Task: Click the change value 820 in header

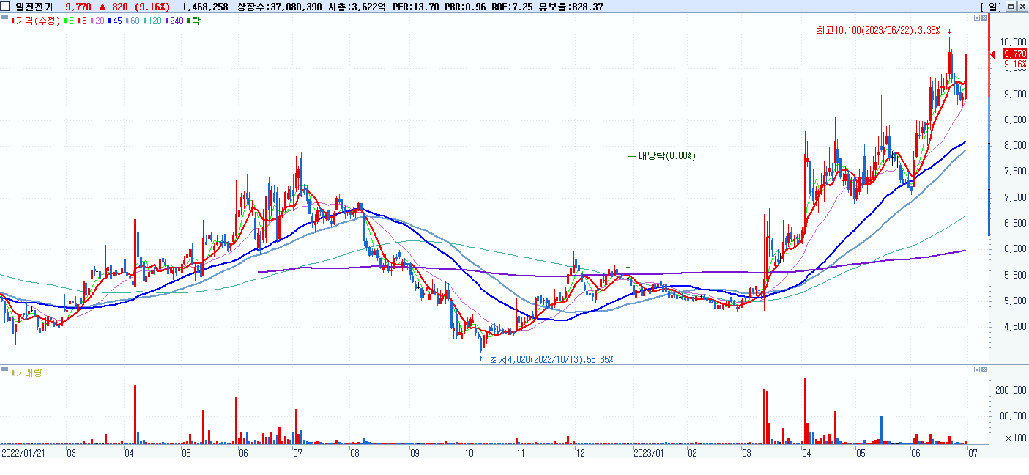Action: 120,6
